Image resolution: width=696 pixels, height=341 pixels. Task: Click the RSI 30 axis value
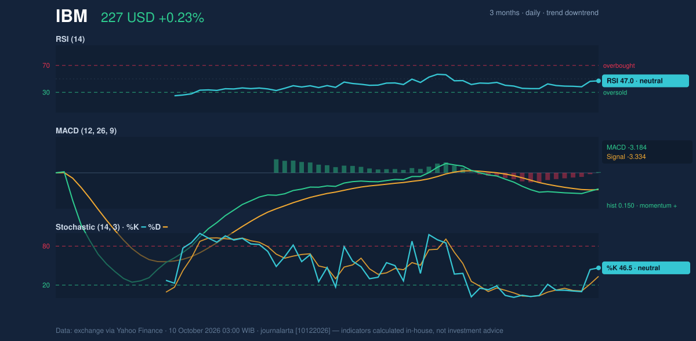[x=46, y=92]
